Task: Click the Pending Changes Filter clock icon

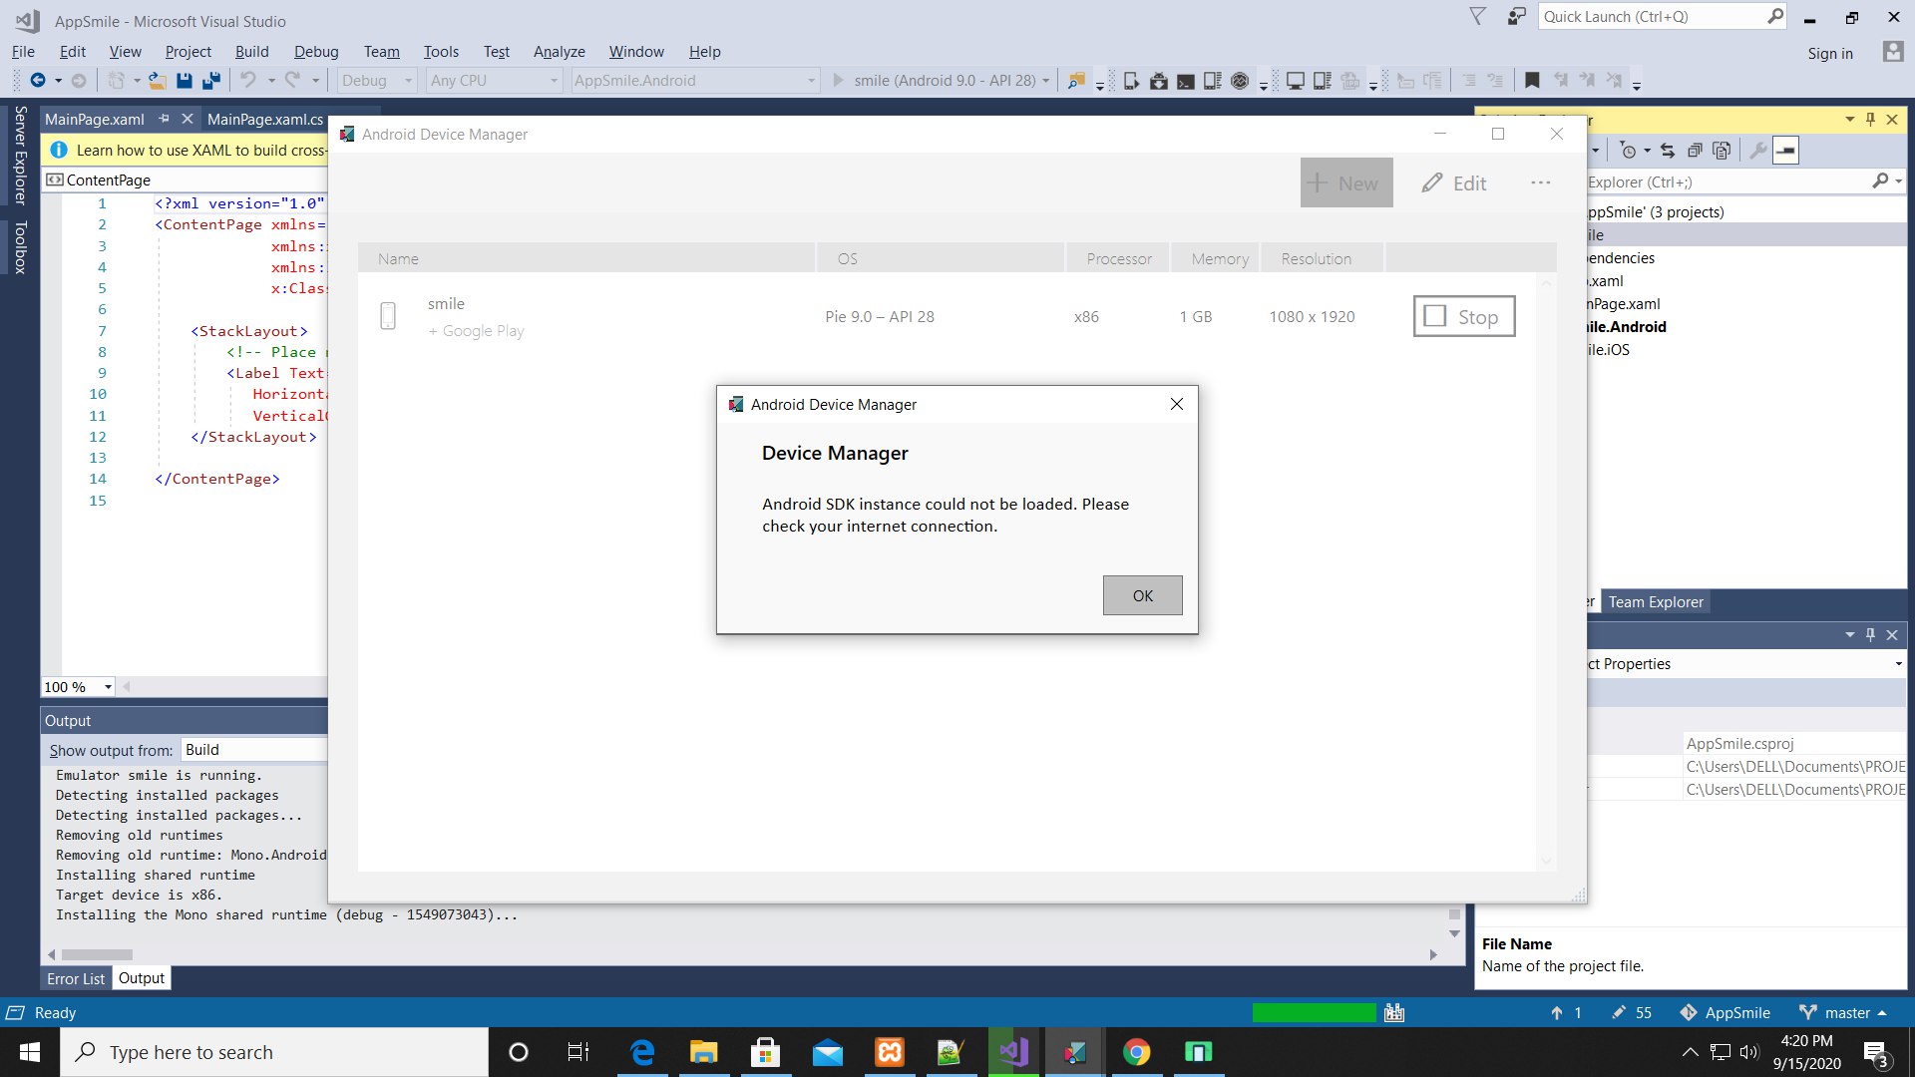Action: 1628,151
